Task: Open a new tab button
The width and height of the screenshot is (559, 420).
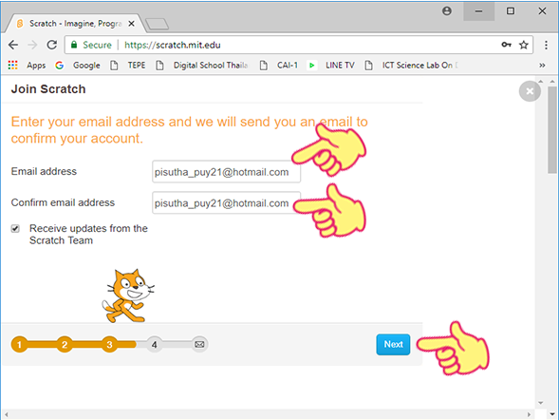Action: pos(157,24)
